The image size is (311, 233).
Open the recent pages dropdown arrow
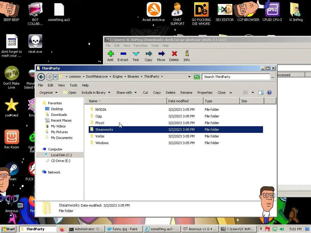(55, 77)
